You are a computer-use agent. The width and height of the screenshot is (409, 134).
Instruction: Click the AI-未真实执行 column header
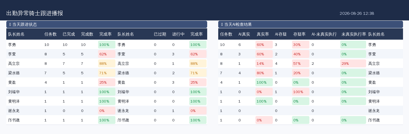click(x=324, y=34)
